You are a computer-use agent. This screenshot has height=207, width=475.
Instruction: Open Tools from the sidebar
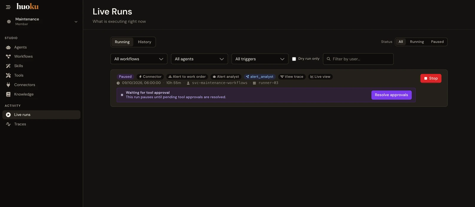tap(41, 75)
